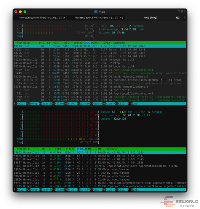The height and width of the screenshot is (209, 200).
Task: Select the iTerm2 process row in lower pane
Action: 100,166
